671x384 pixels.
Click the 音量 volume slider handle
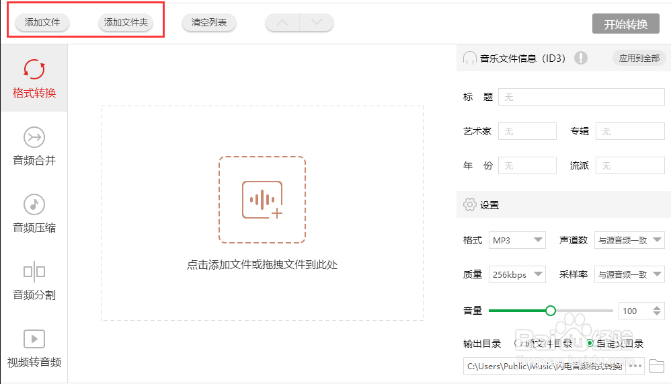[551, 311]
